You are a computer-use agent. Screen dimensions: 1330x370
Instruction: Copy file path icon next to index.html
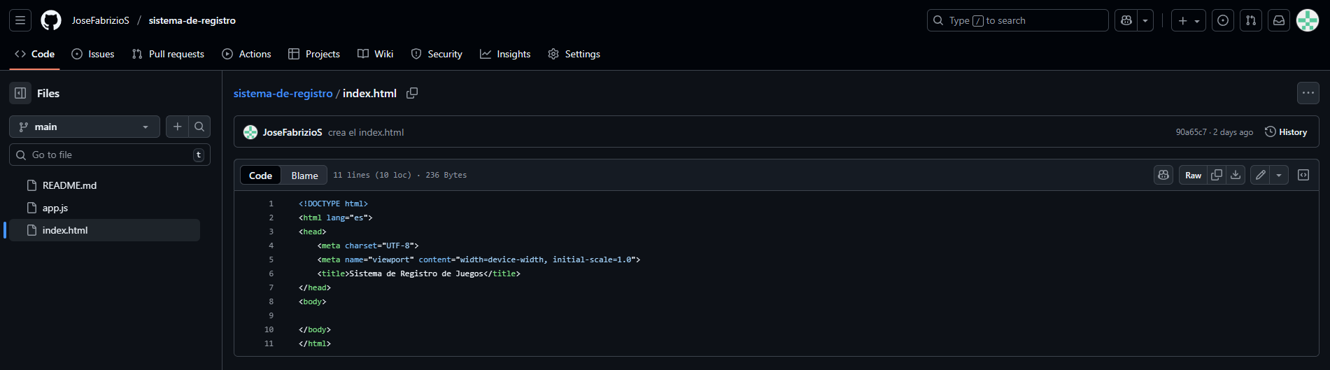pos(412,93)
